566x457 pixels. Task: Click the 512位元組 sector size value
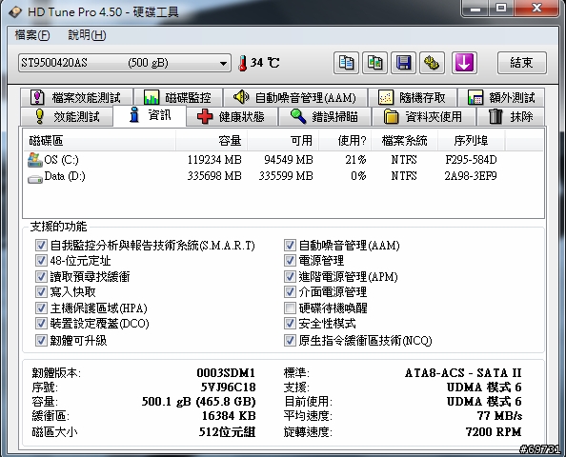pyautogui.click(x=228, y=431)
